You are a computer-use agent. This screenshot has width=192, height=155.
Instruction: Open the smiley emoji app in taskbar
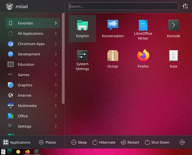click(18, 152)
